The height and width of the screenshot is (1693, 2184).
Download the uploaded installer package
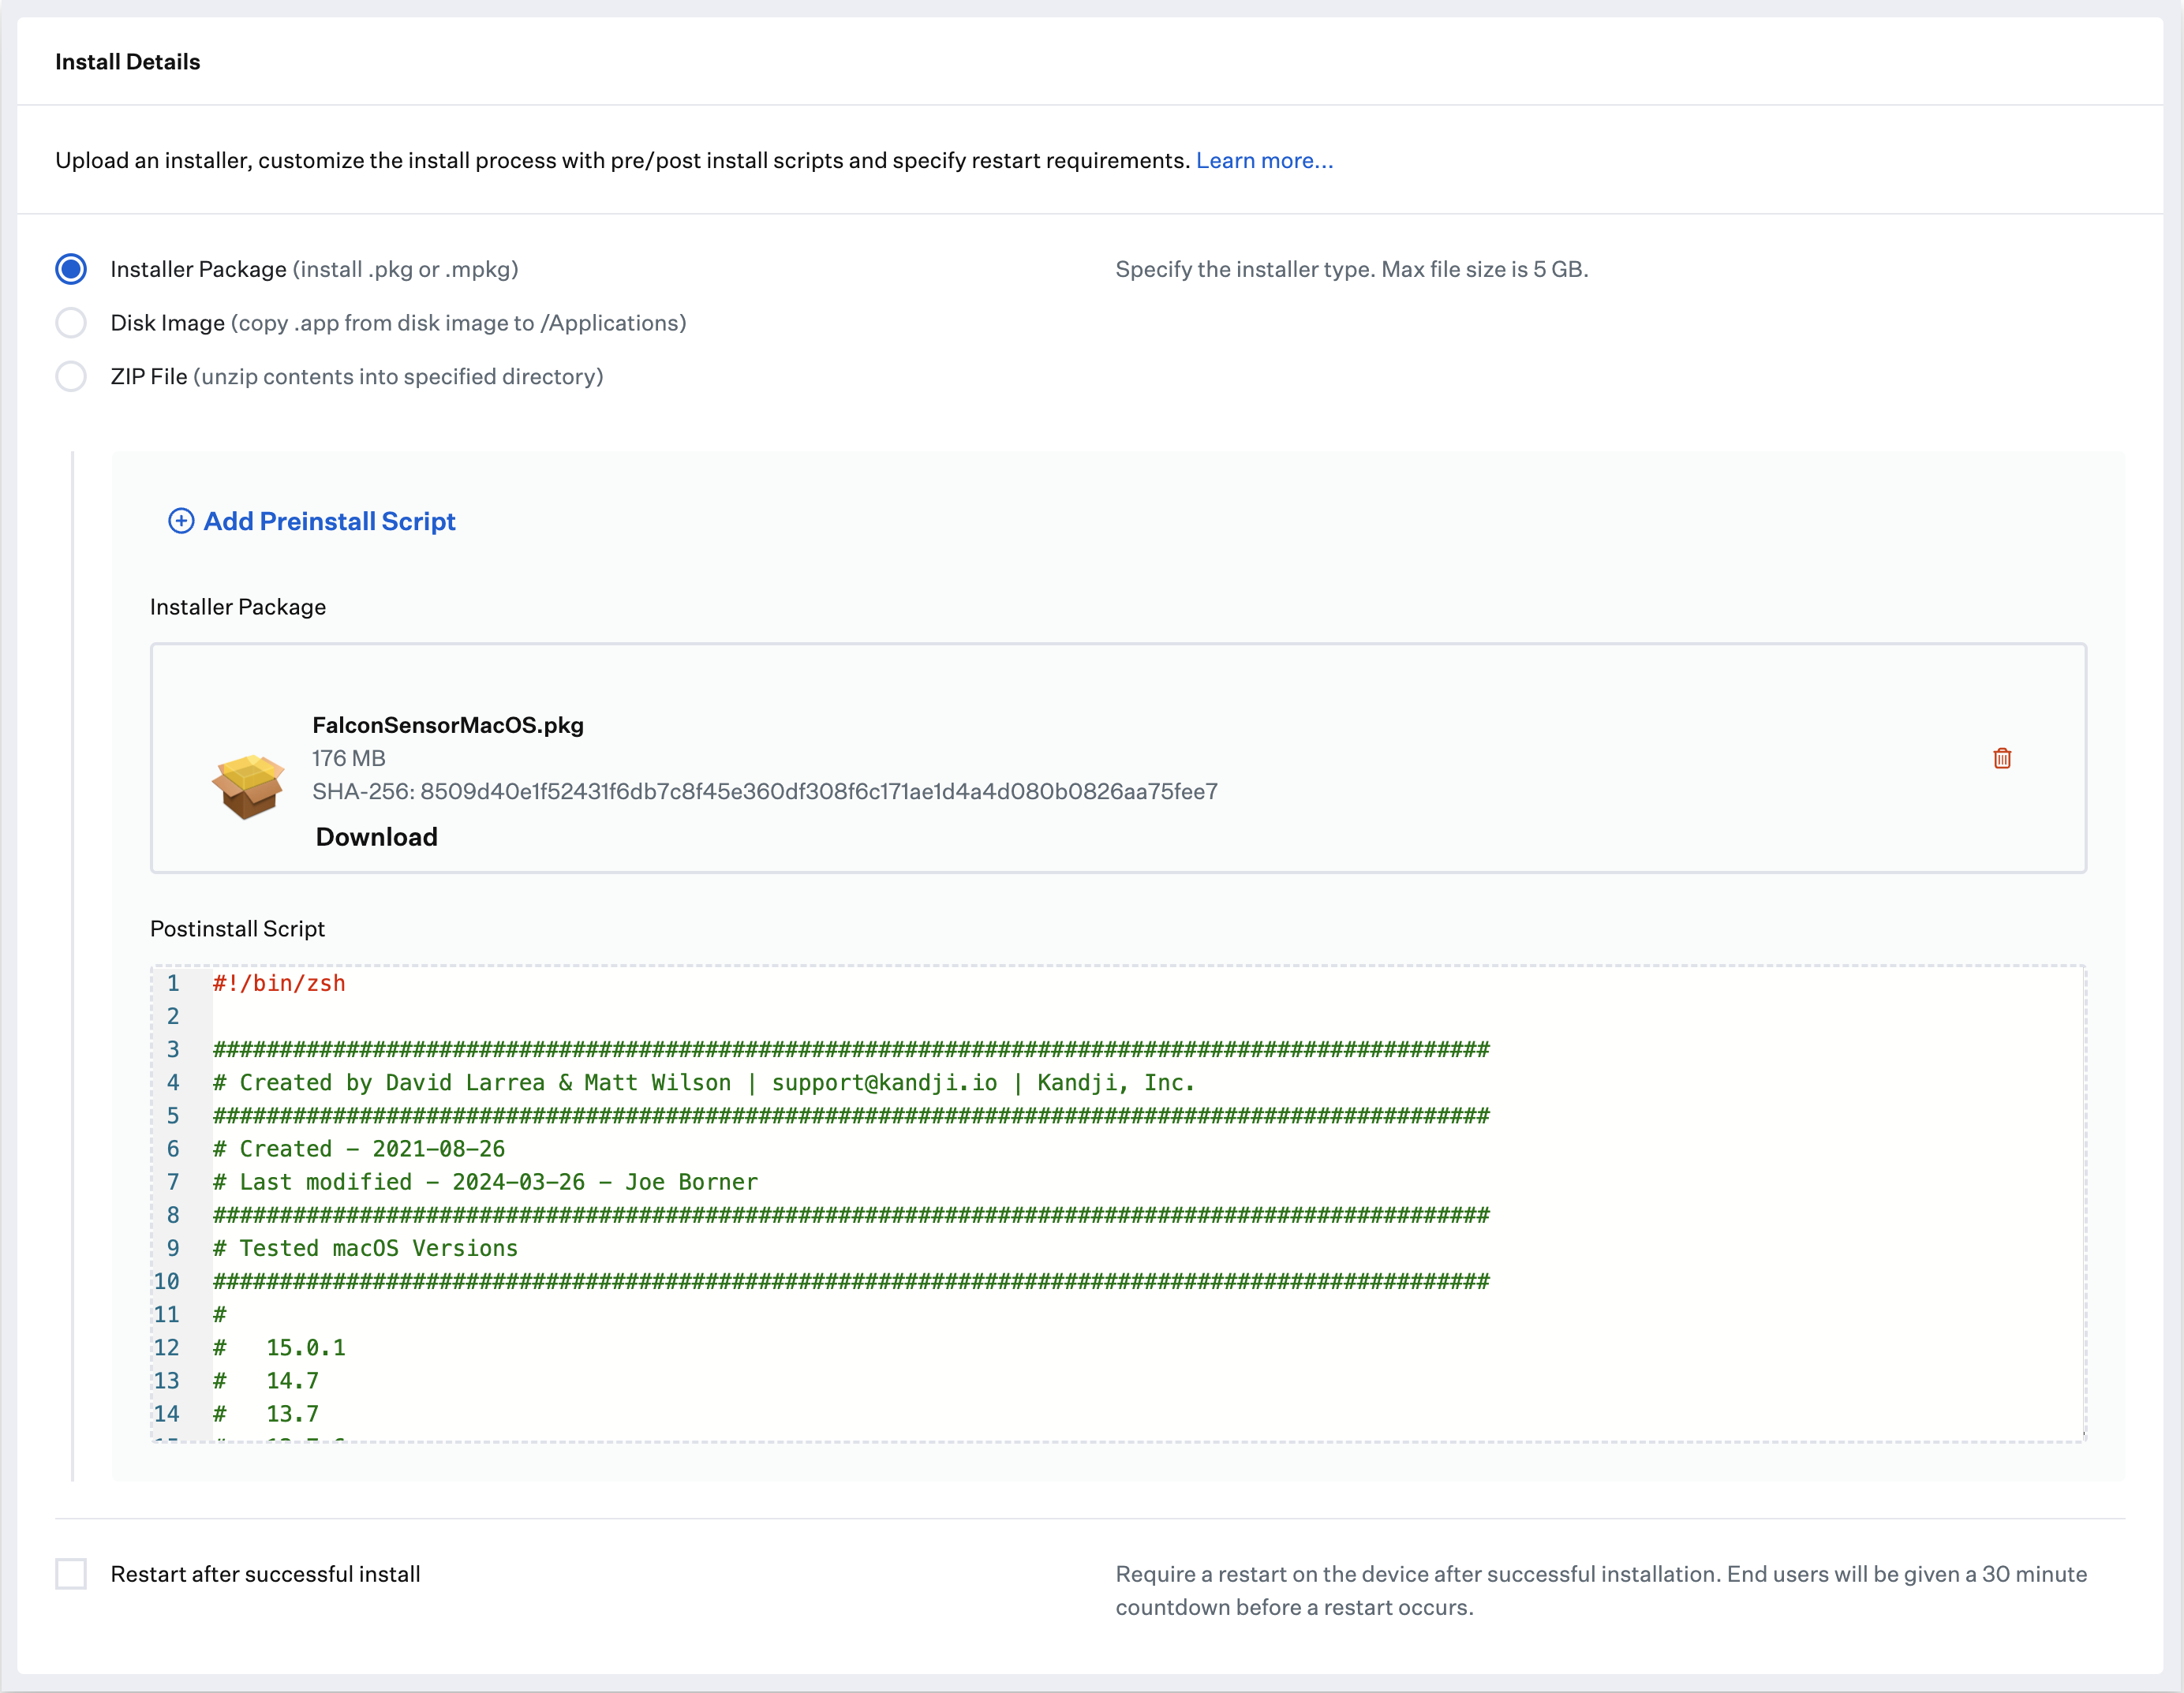pyautogui.click(x=377, y=837)
